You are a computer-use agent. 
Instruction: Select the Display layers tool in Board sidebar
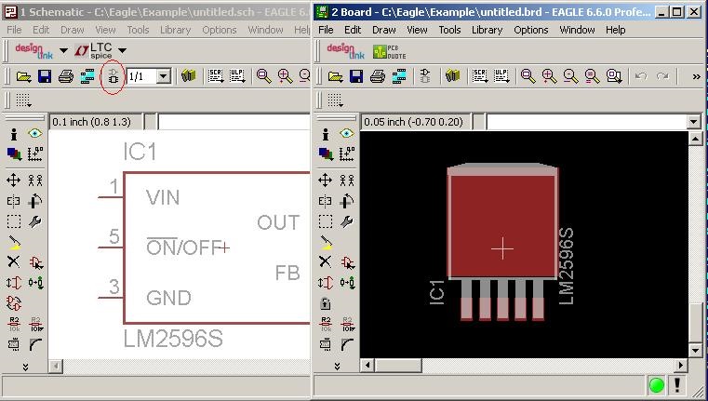pyautogui.click(x=325, y=154)
